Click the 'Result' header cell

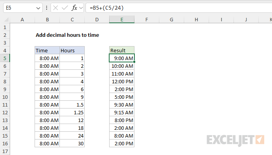(122, 50)
